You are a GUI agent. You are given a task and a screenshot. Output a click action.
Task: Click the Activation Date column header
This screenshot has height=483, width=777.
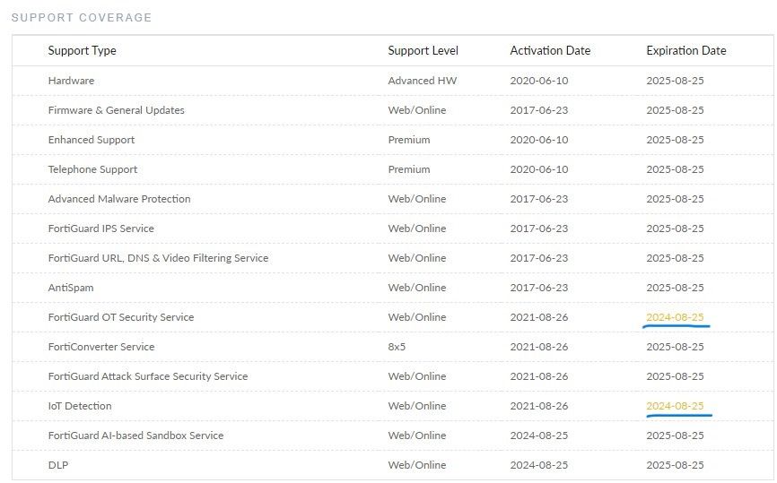pyautogui.click(x=550, y=51)
